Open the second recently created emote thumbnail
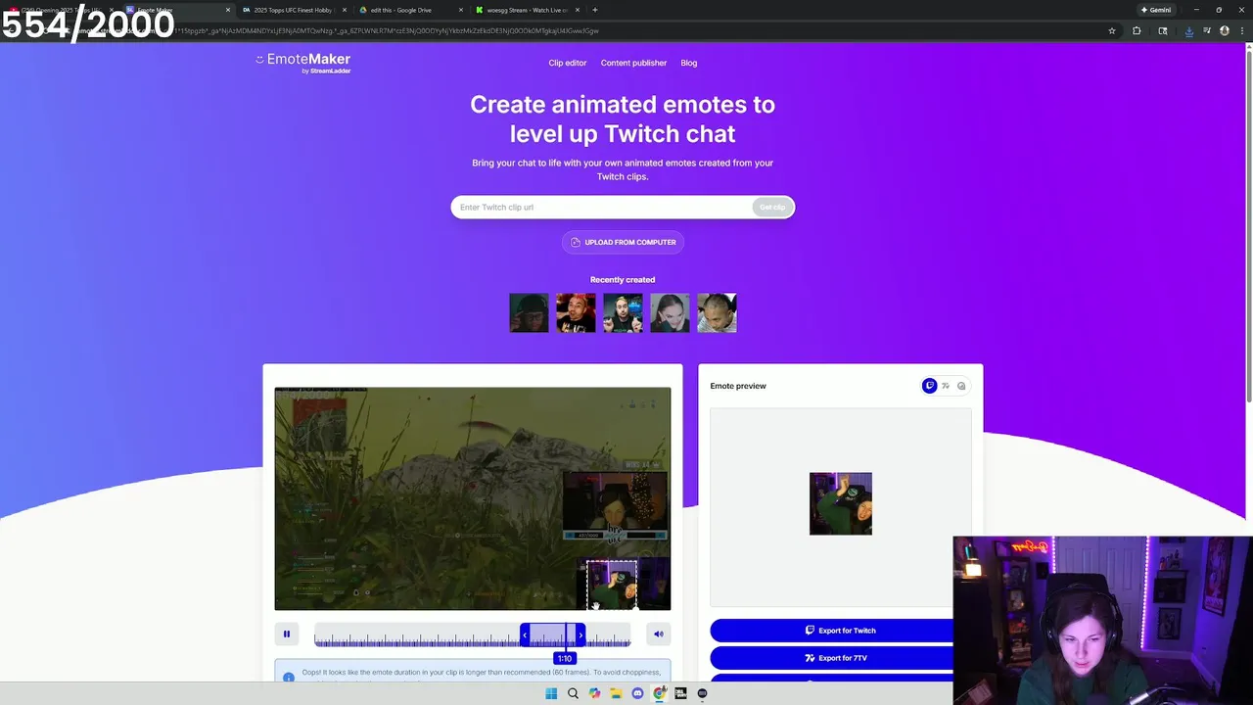Image resolution: width=1253 pixels, height=705 pixels. pyautogui.click(x=576, y=313)
